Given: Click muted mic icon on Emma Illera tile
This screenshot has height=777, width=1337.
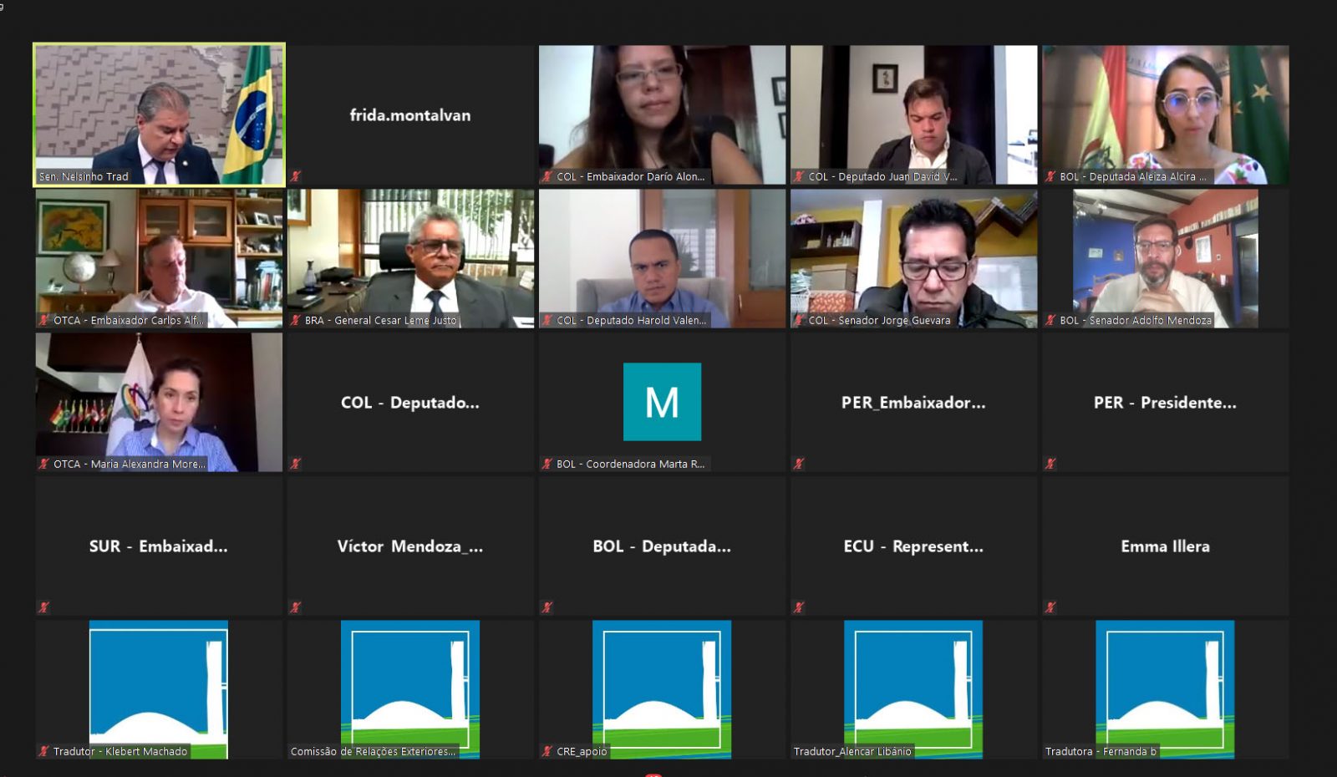Looking at the screenshot, I should 1050,607.
